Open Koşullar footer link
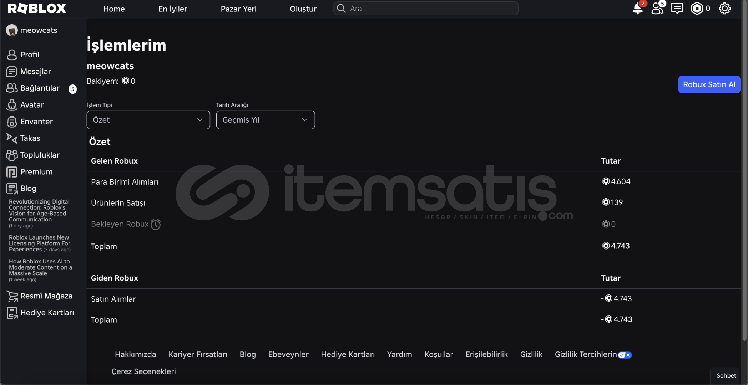The width and height of the screenshot is (748, 385). [x=439, y=355]
